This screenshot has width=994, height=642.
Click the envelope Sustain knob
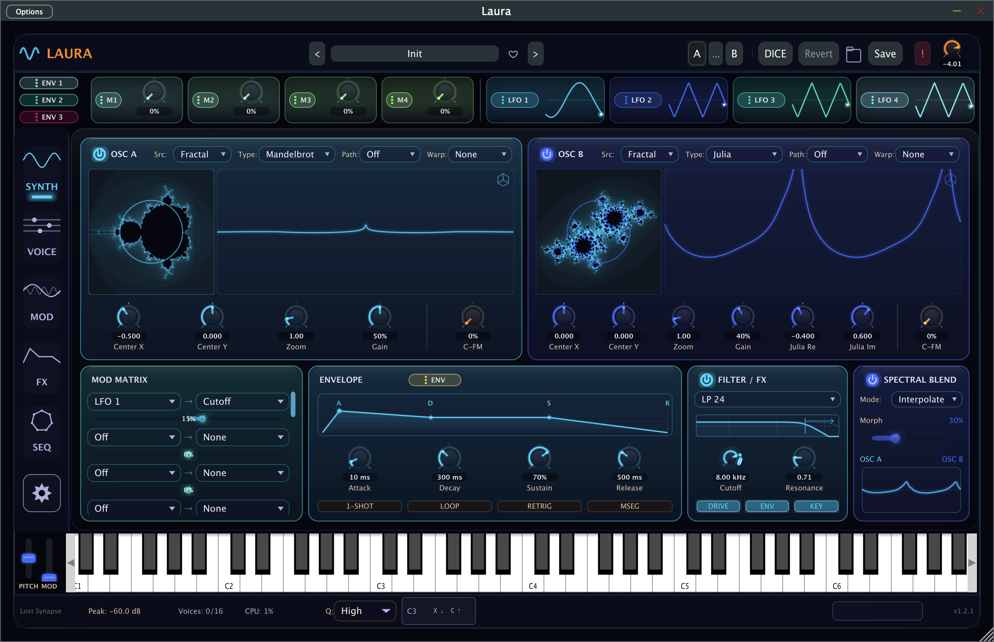pyautogui.click(x=539, y=458)
